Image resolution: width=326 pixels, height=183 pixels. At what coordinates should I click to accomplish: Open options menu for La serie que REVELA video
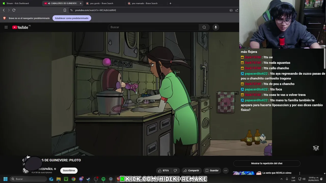(x=300, y=173)
